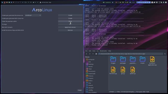
Task: Go to home folder icon
Action: click(x=96, y=54)
